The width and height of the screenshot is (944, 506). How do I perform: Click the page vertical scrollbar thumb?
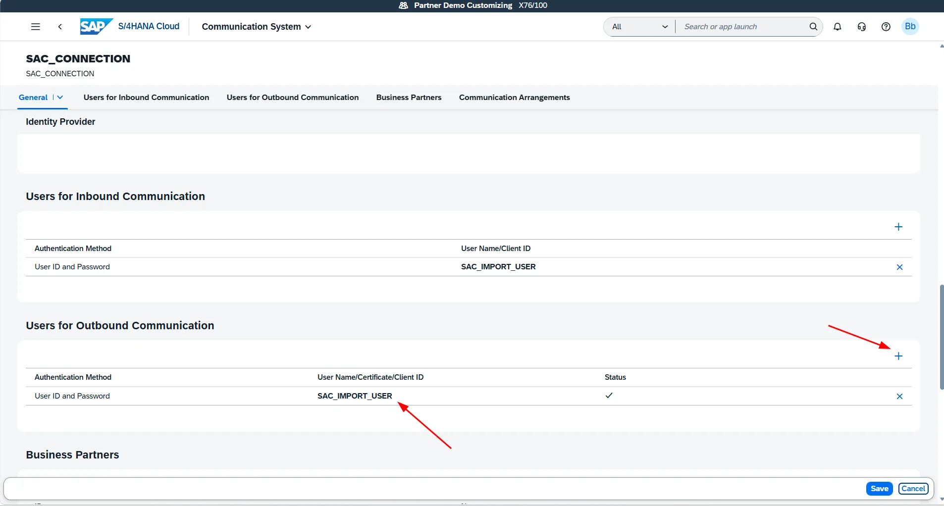941,337
